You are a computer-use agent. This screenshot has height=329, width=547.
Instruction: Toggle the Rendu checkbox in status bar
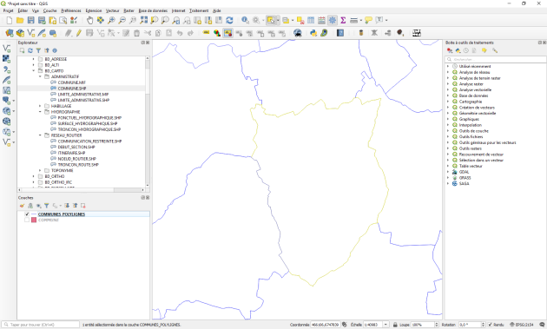[491, 325]
